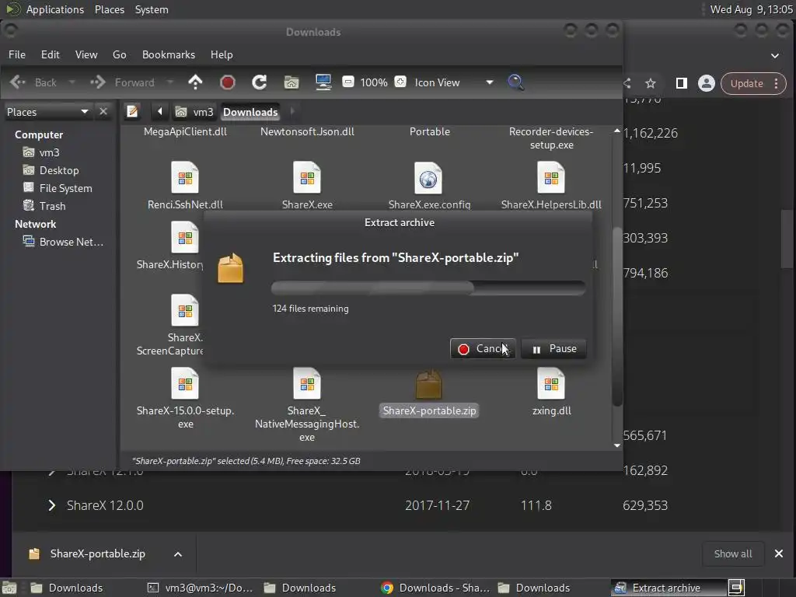The width and height of the screenshot is (796, 597).
Task: Open file search magnifier icon
Action: [515, 82]
